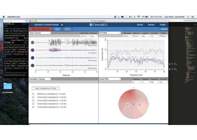This screenshot has width=197, height=140.
Task: Click the battery status icon
Action: click(147, 17)
